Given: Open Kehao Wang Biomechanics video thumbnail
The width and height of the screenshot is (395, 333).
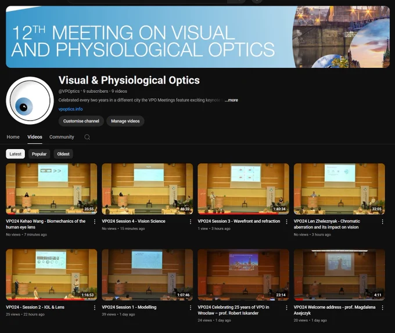Looking at the screenshot, I should [51, 189].
